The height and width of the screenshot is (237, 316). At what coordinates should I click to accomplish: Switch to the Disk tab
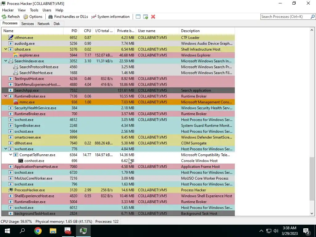[x=57, y=23]
